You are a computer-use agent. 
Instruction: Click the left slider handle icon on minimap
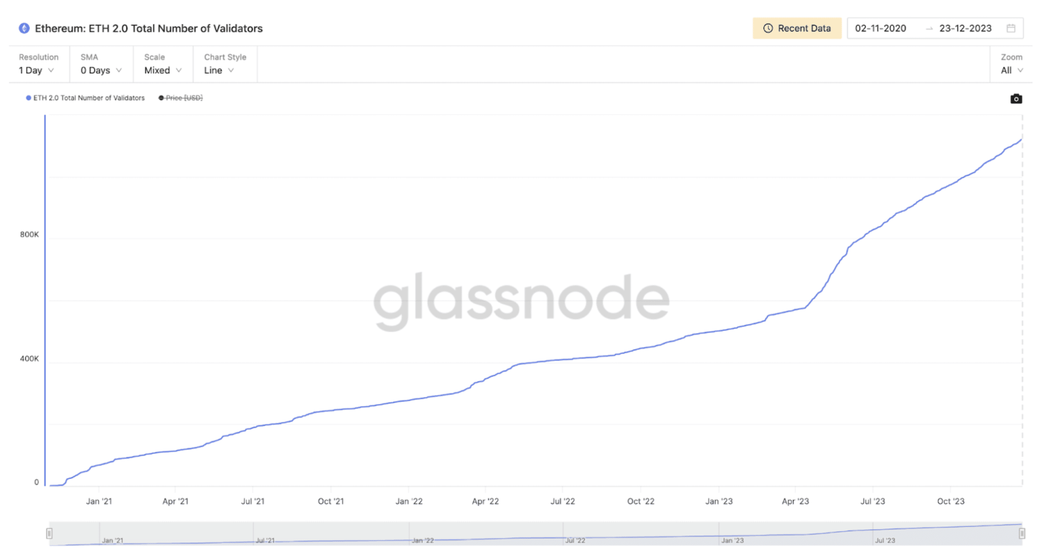[50, 532]
